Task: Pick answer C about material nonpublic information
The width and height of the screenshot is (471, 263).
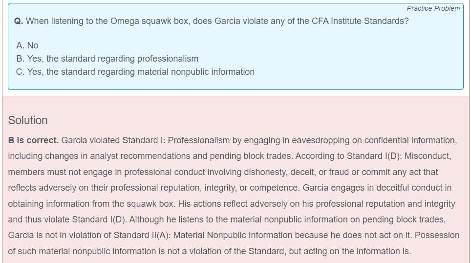Action: pyautogui.click(x=135, y=72)
